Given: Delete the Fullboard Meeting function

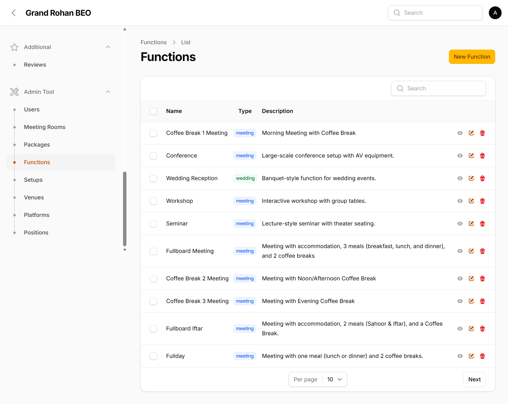Looking at the screenshot, I should click(482, 251).
